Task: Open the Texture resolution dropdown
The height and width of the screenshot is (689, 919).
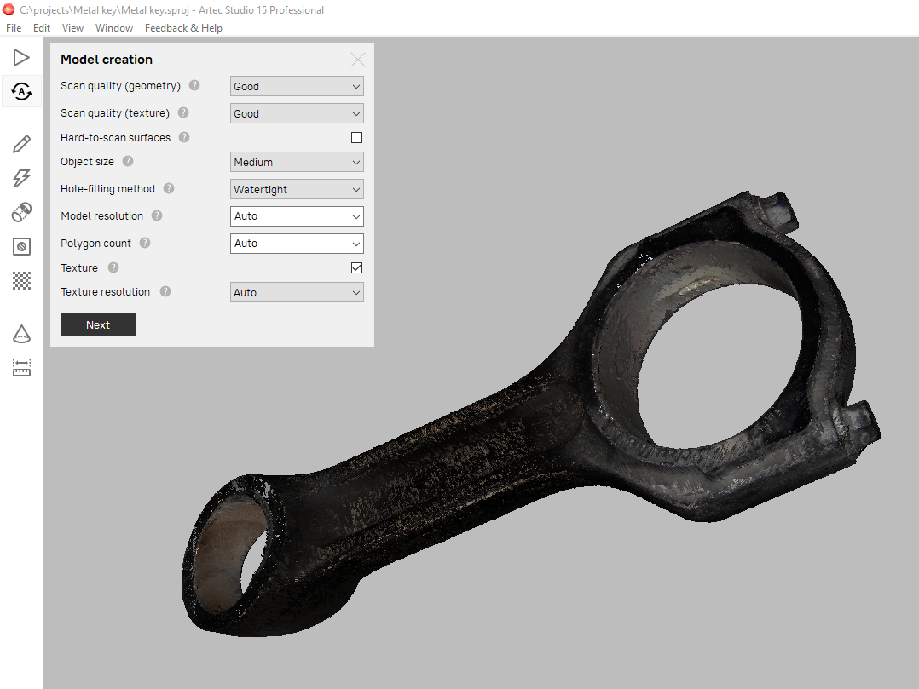Action: [x=297, y=292]
